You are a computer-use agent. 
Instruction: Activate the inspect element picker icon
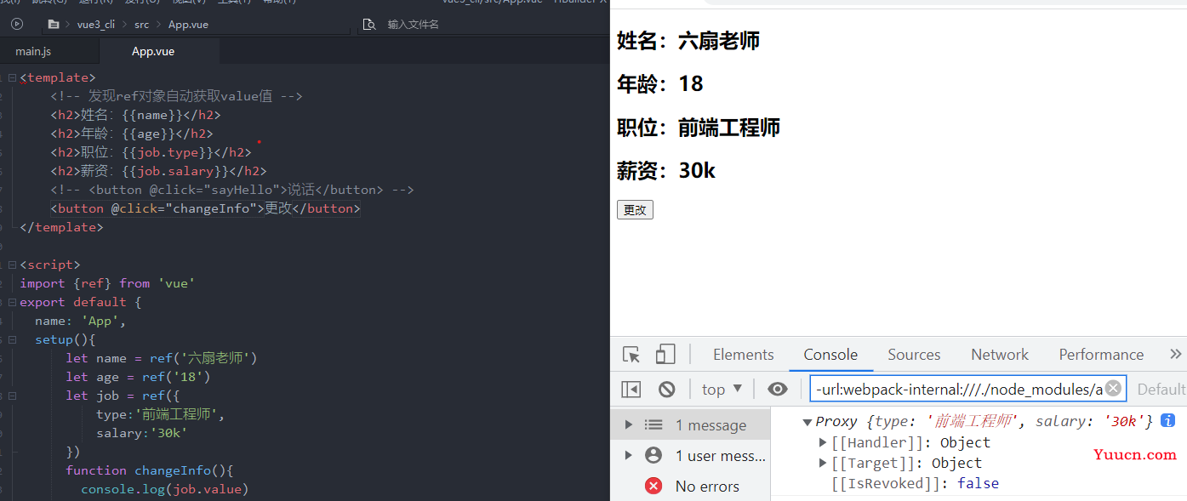pos(631,355)
